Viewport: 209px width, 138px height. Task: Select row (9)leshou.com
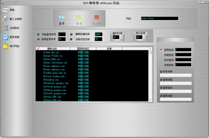92,80
